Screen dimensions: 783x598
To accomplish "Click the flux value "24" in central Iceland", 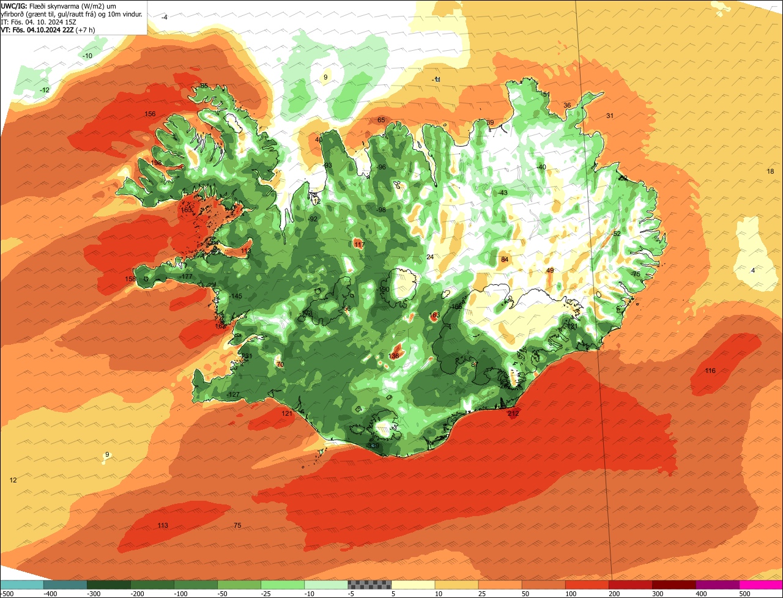I will pos(430,257).
